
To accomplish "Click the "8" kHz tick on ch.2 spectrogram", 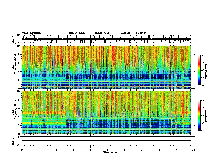I will (19, 100).
